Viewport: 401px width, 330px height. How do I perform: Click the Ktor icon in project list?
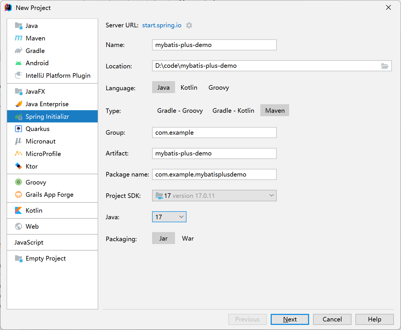[19, 166]
